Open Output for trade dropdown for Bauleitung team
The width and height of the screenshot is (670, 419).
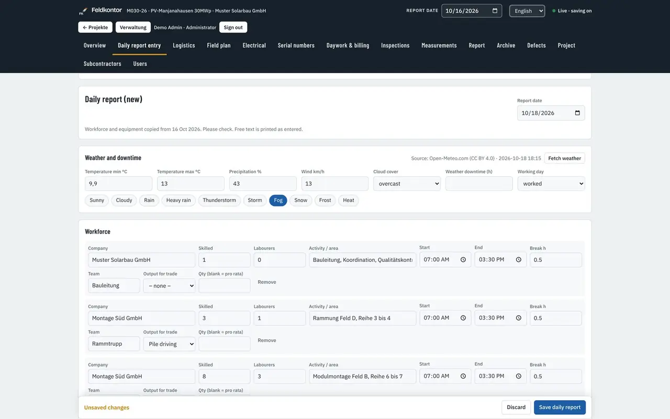[x=169, y=286]
